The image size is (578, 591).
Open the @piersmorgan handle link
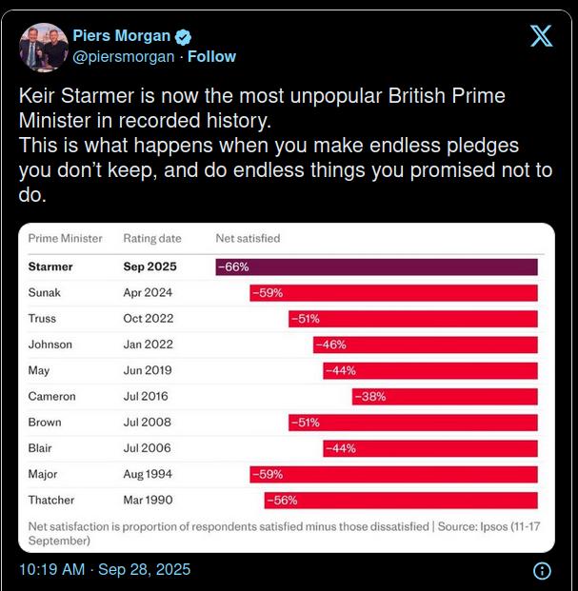124,56
